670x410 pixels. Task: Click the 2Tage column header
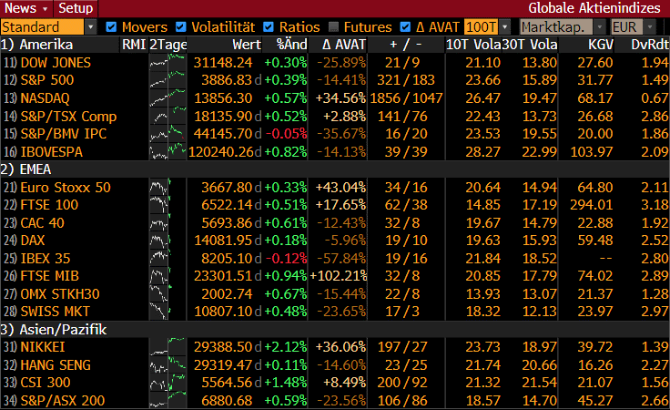pos(167,45)
